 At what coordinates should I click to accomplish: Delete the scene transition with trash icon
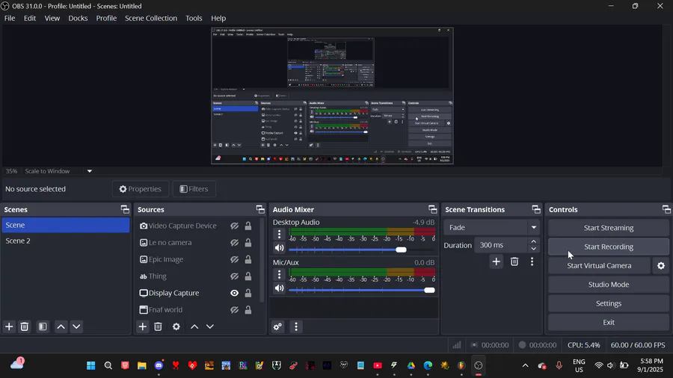click(x=514, y=261)
